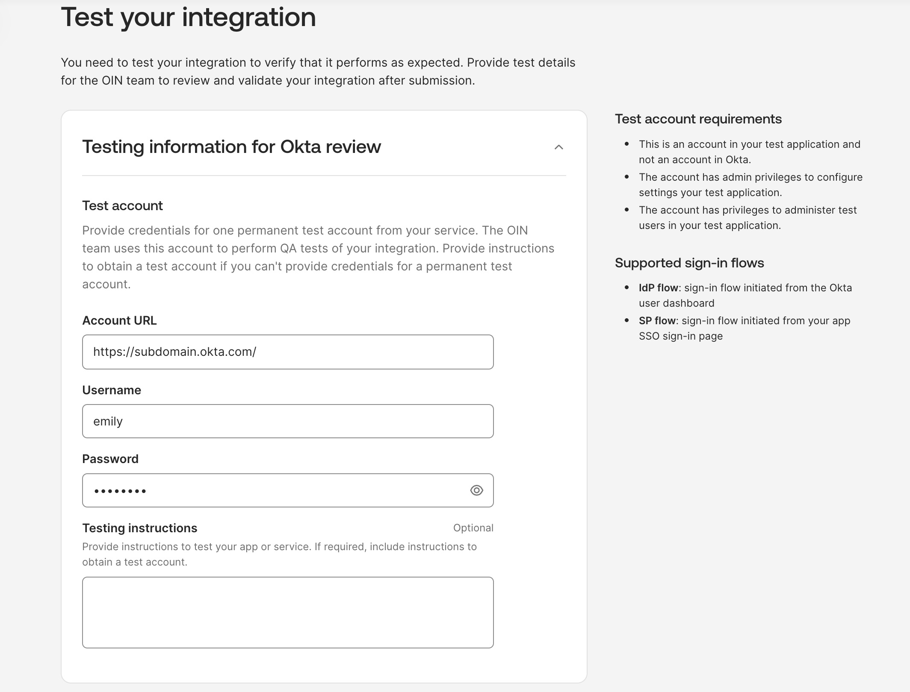The height and width of the screenshot is (692, 910).
Task: Click the 'Account URL' field label
Action: 119,320
